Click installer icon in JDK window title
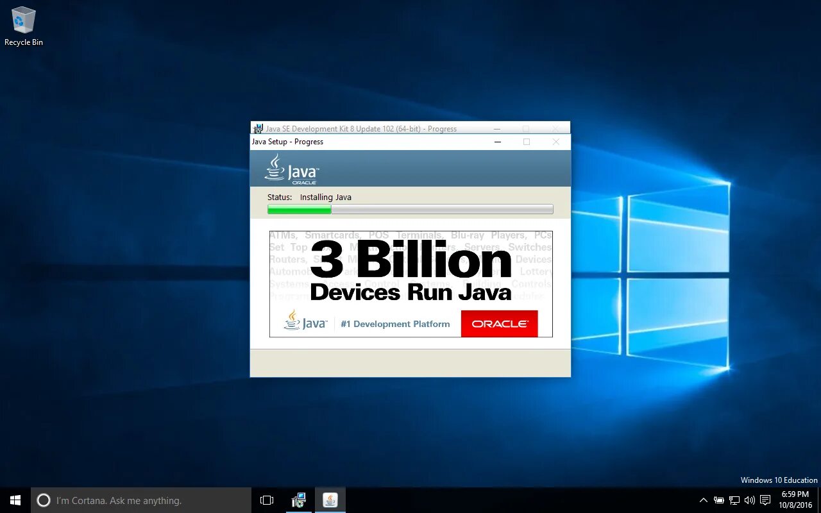This screenshot has width=821, height=513. [258, 128]
